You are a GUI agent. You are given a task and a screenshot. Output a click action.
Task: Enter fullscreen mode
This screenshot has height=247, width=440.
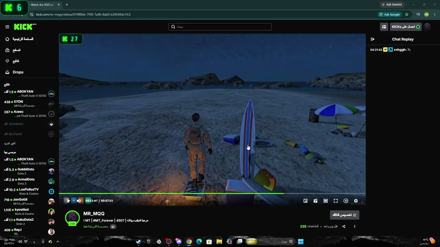tap(336, 201)
